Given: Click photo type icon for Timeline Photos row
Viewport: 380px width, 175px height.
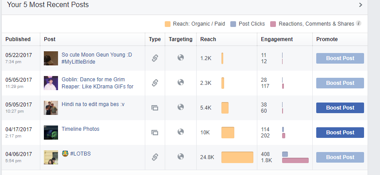Looking at the screenshot, I should point(155,133).
